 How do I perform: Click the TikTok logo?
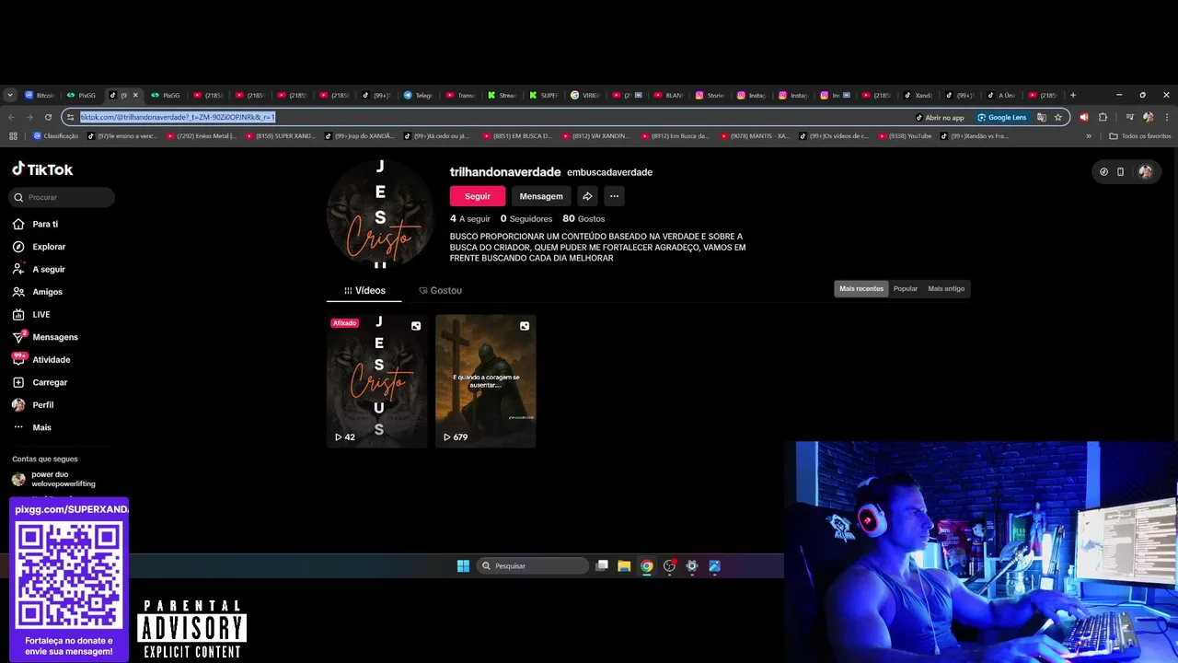[x=42, y=169]
